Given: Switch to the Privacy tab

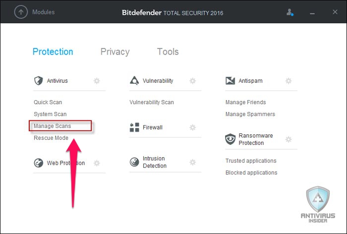Looking at the screenshot, I should click(115, 52).
